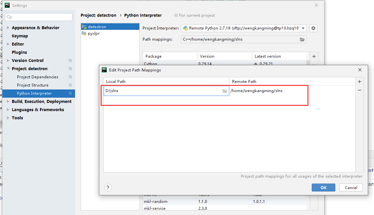Open Plugins settings

point(19,52)
